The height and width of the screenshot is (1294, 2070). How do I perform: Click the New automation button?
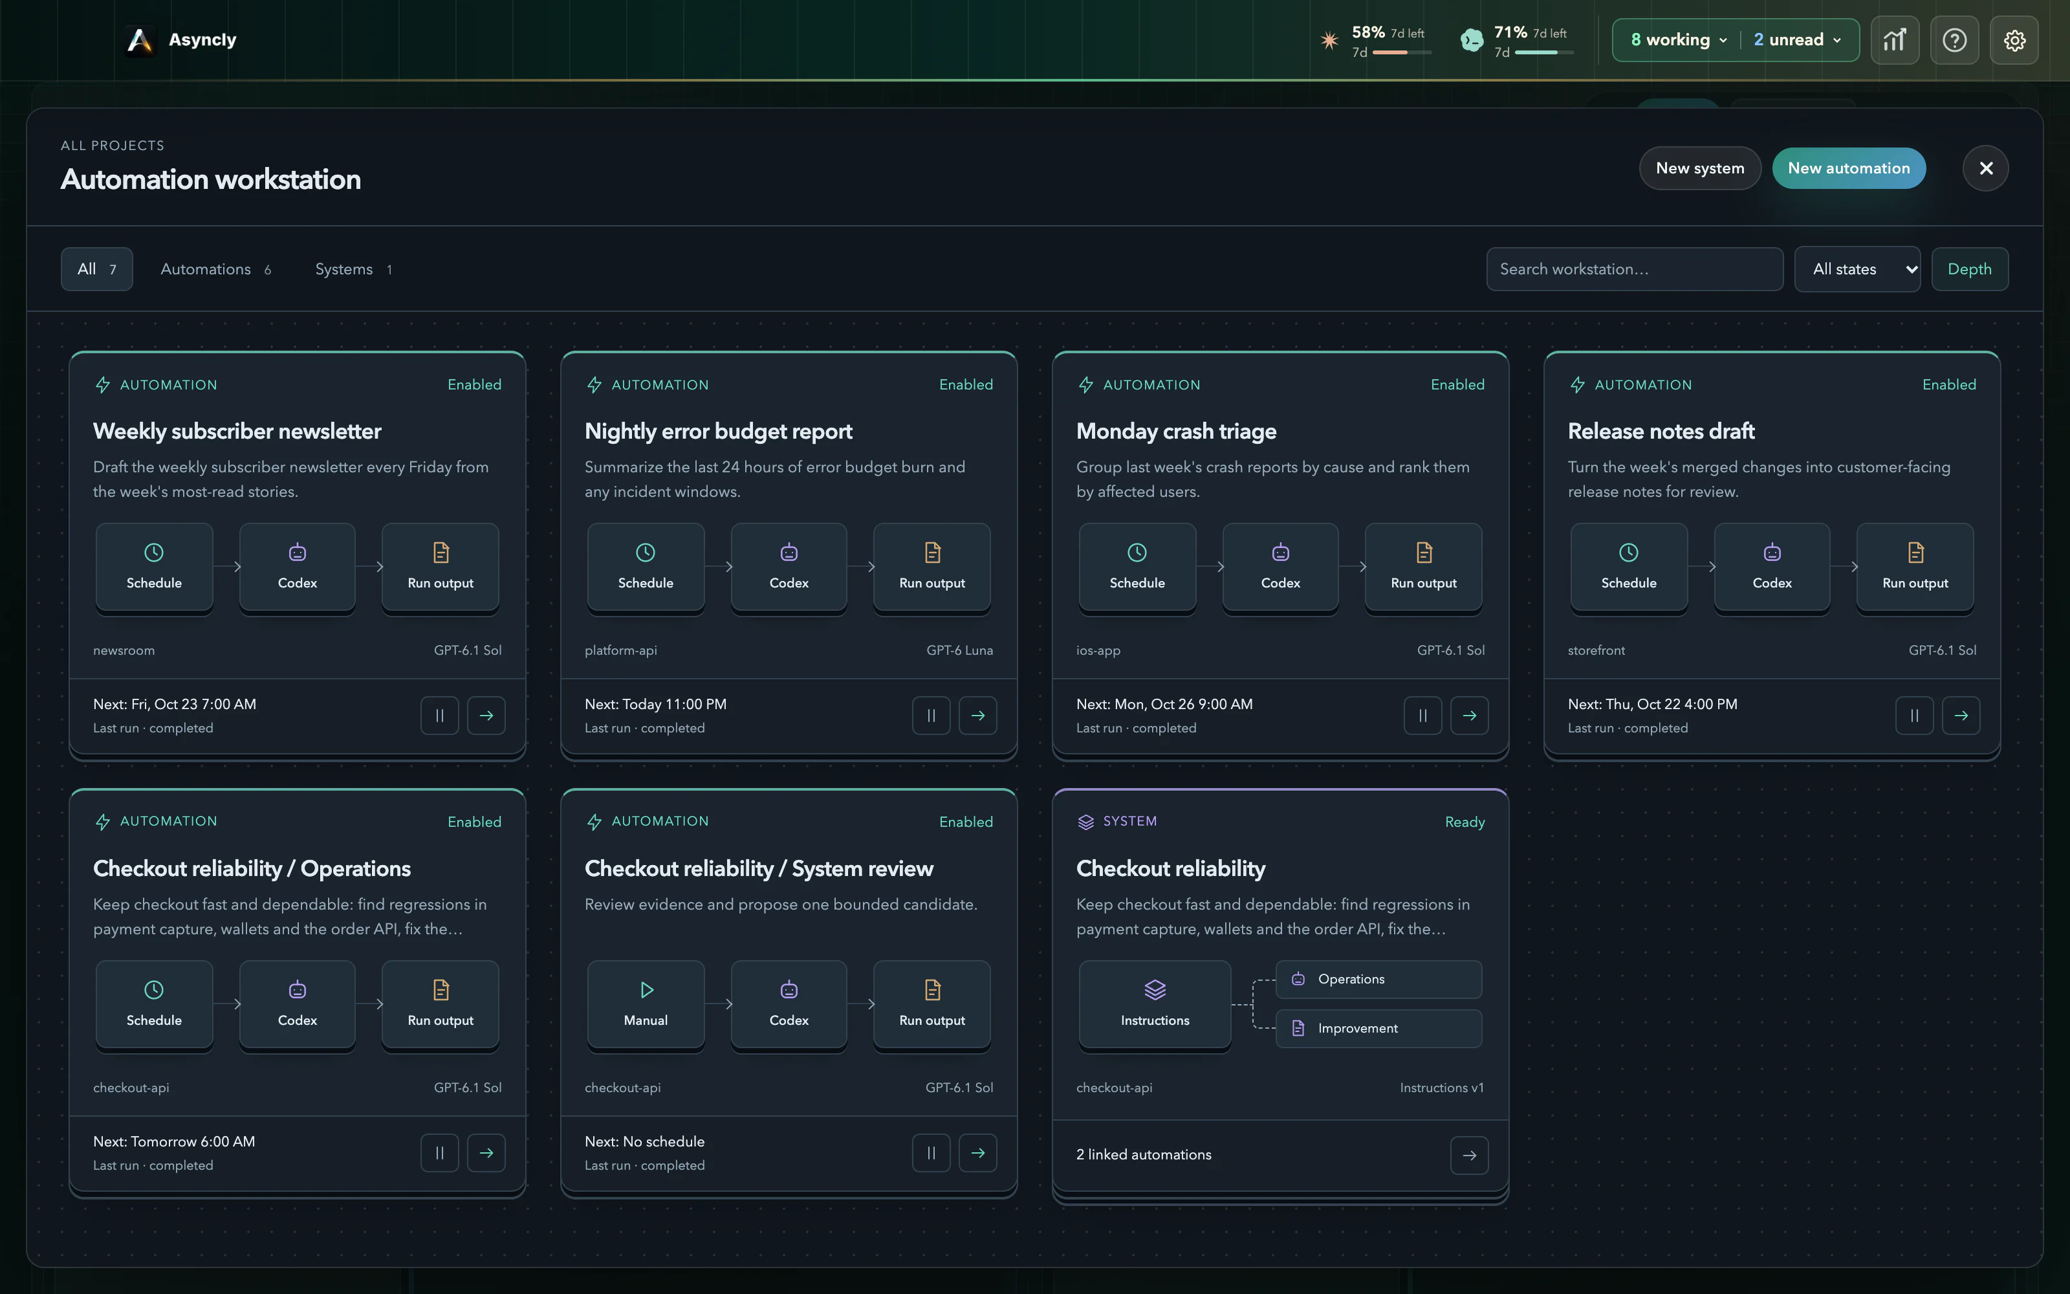(1849, 169)
